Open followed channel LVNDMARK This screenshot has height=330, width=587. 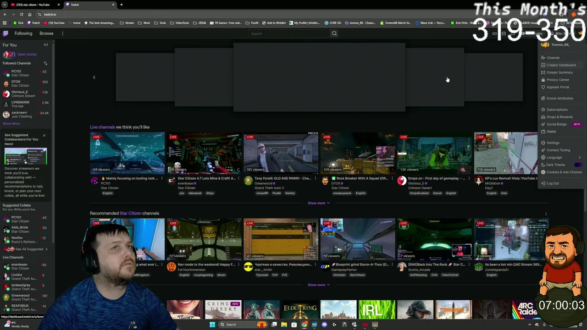point(26,104)
